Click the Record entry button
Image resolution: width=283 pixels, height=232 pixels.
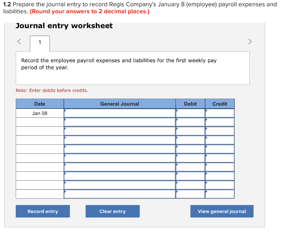[43, 211]
